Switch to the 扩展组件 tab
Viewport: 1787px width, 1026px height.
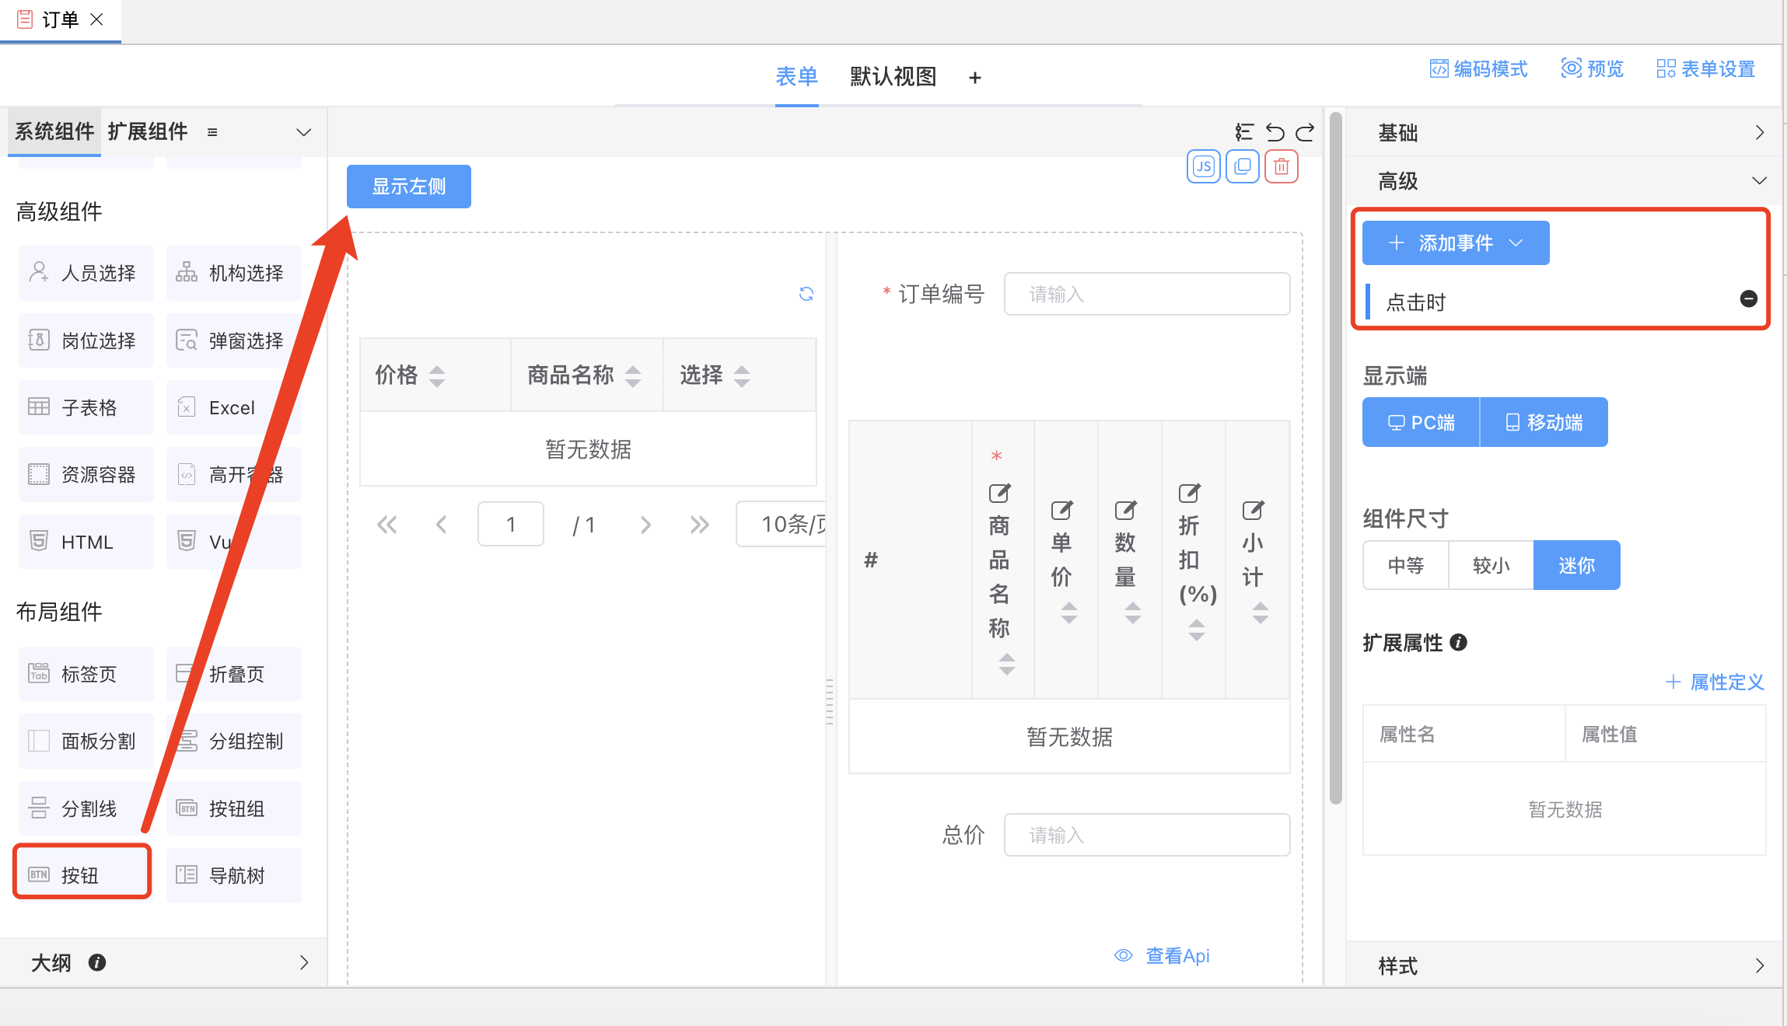pyautogui.click(x=148, y=131)
